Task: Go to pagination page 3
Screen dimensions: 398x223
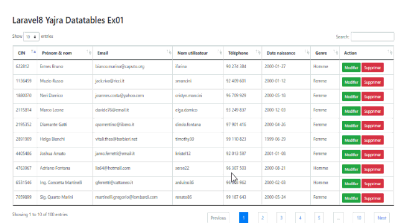Action: 281,217
